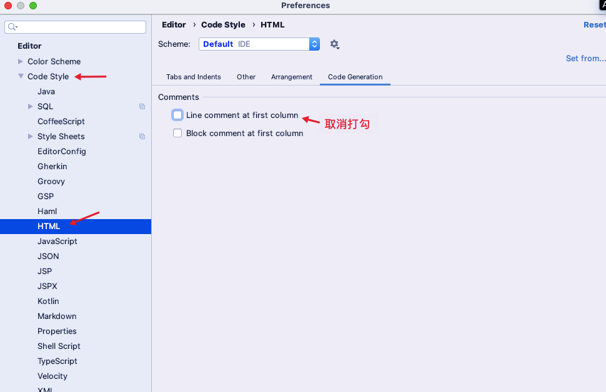Select JavaScript in the settings tree

coord(57,242)
